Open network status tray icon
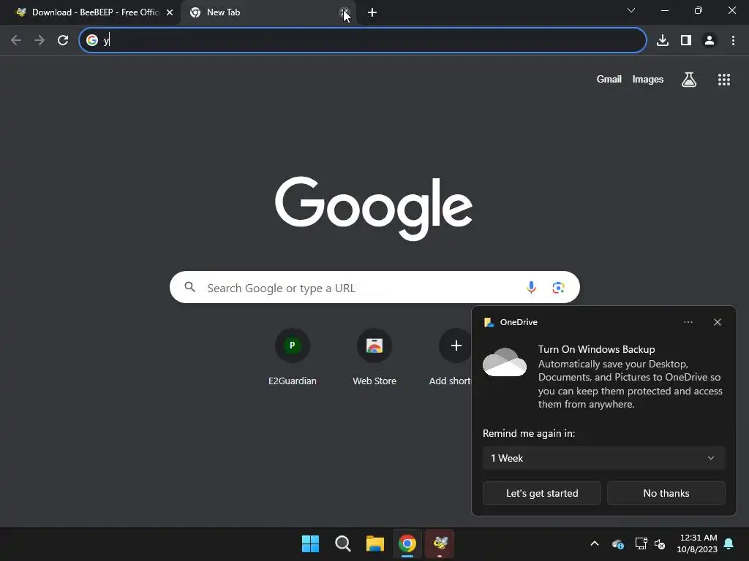 click(x=641, y=543)
